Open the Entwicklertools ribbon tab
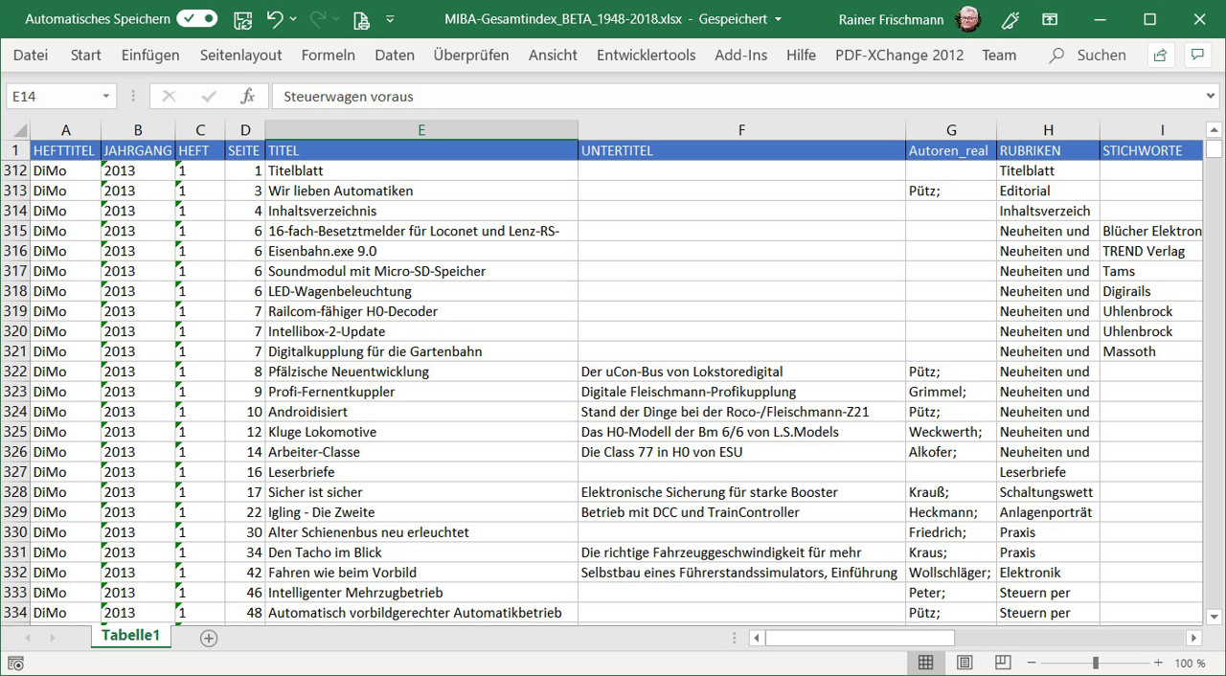 [x=646, y=56]
